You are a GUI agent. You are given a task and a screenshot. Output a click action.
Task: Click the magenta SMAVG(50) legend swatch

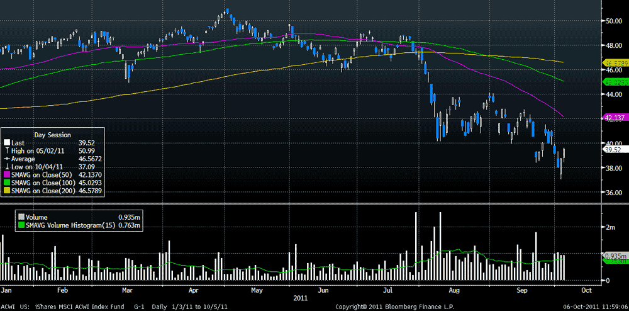tap(7, 176)
